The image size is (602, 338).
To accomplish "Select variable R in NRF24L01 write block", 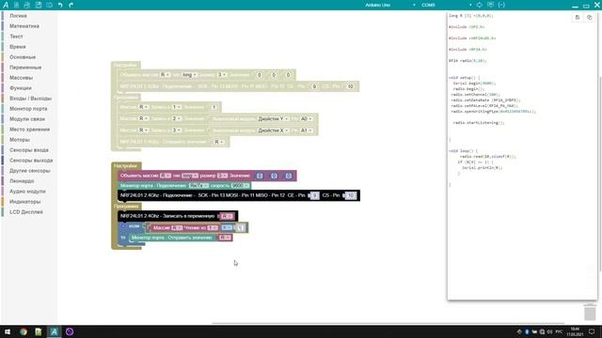I will (x=227, y=216).
